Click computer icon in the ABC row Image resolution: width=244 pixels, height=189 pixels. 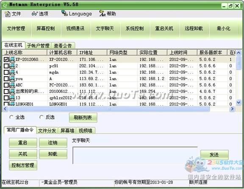point(12,85)
